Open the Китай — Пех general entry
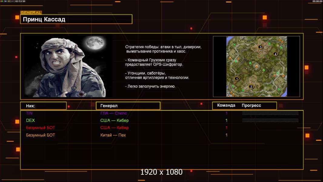 [x=113, y=135]
